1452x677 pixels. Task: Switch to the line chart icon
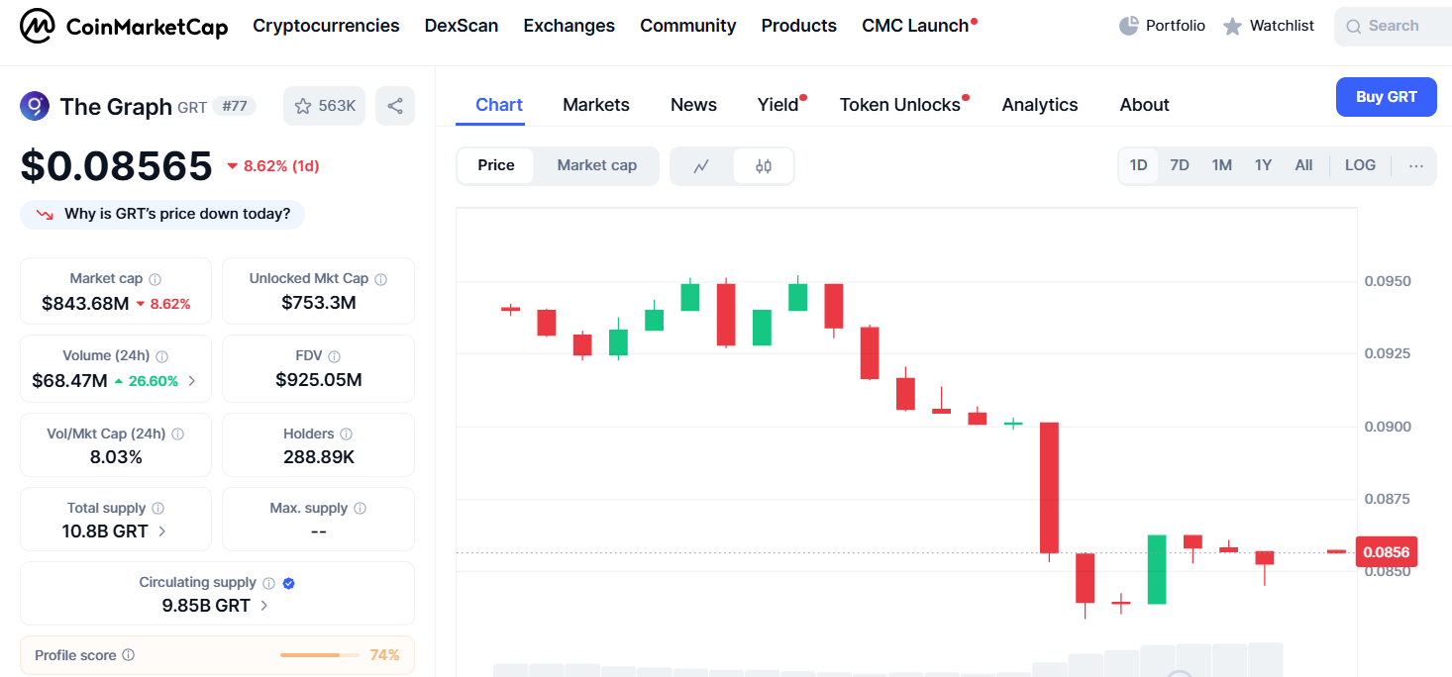coord(701,166)
